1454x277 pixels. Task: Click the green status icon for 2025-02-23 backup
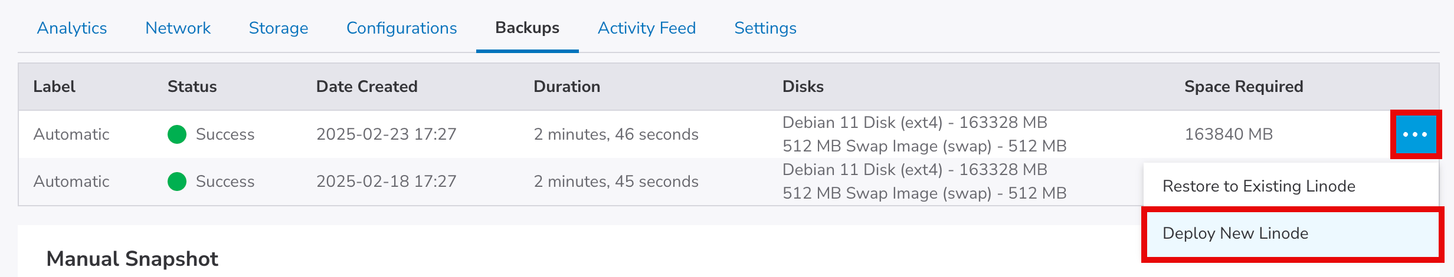tap(177, 134)
